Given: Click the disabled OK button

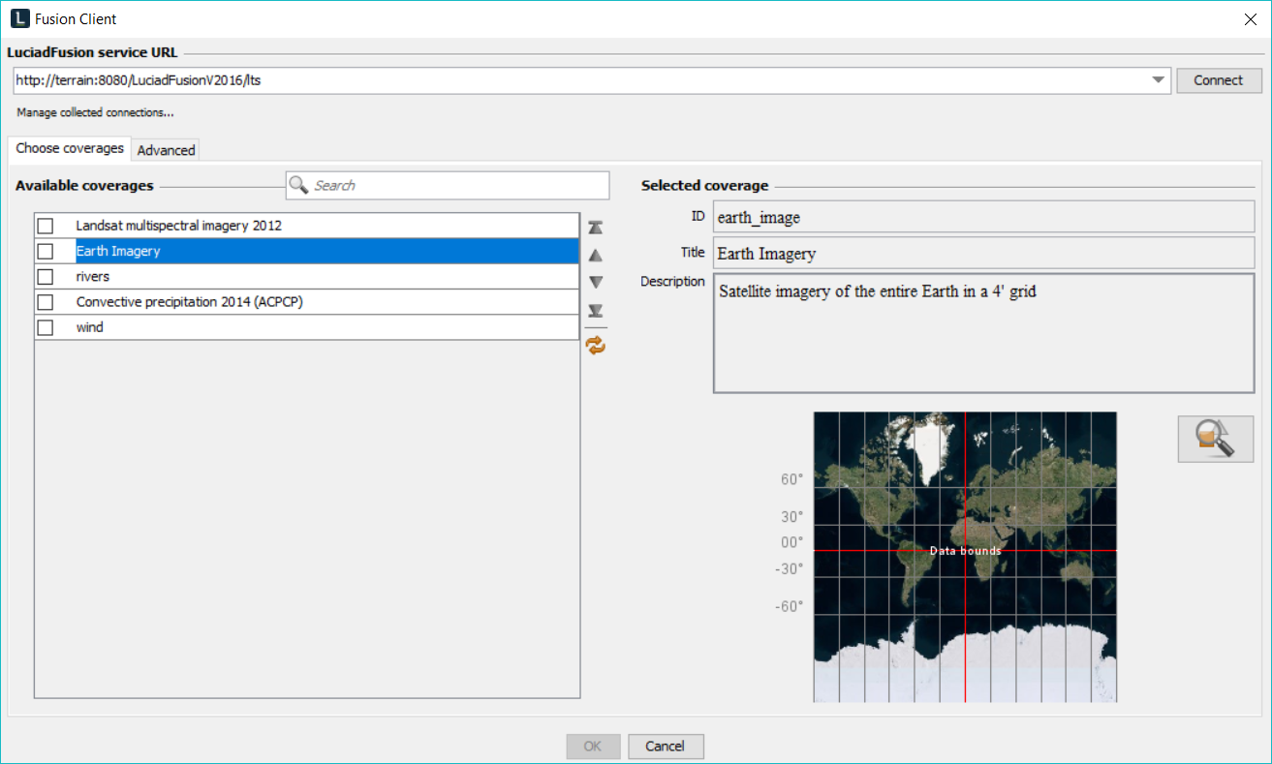Looking at the screenshot, I should (x=593, y=746).
